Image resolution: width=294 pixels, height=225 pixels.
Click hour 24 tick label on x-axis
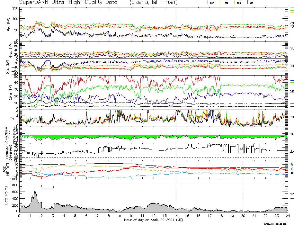[x=287, y=216]
